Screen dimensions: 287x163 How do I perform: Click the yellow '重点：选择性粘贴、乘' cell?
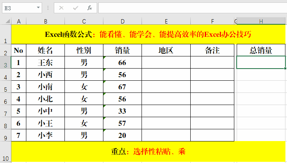[x=148, y=152]
